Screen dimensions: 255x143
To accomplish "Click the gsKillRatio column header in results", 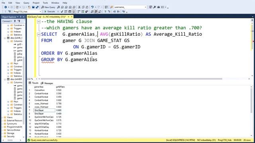I will tap(61, 87).
